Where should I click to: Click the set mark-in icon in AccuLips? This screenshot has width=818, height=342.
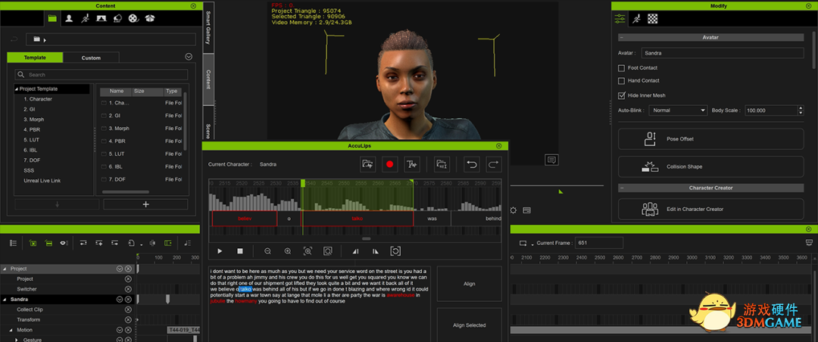[x=356, y=251]
